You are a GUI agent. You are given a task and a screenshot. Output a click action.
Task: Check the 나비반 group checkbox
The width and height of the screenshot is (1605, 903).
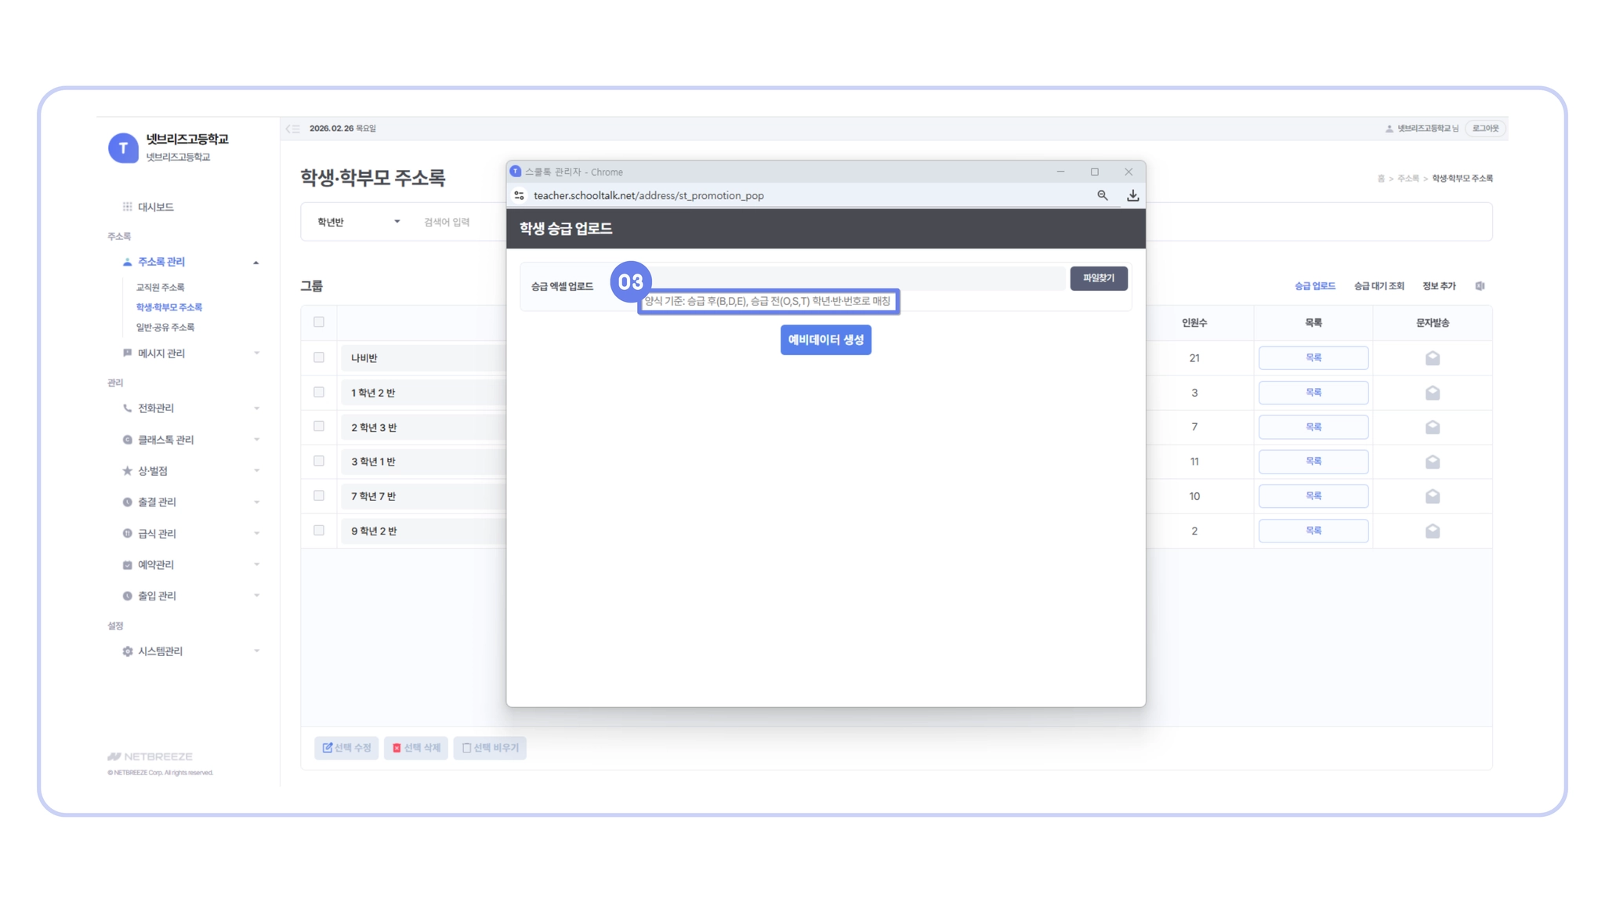(319, 357)
